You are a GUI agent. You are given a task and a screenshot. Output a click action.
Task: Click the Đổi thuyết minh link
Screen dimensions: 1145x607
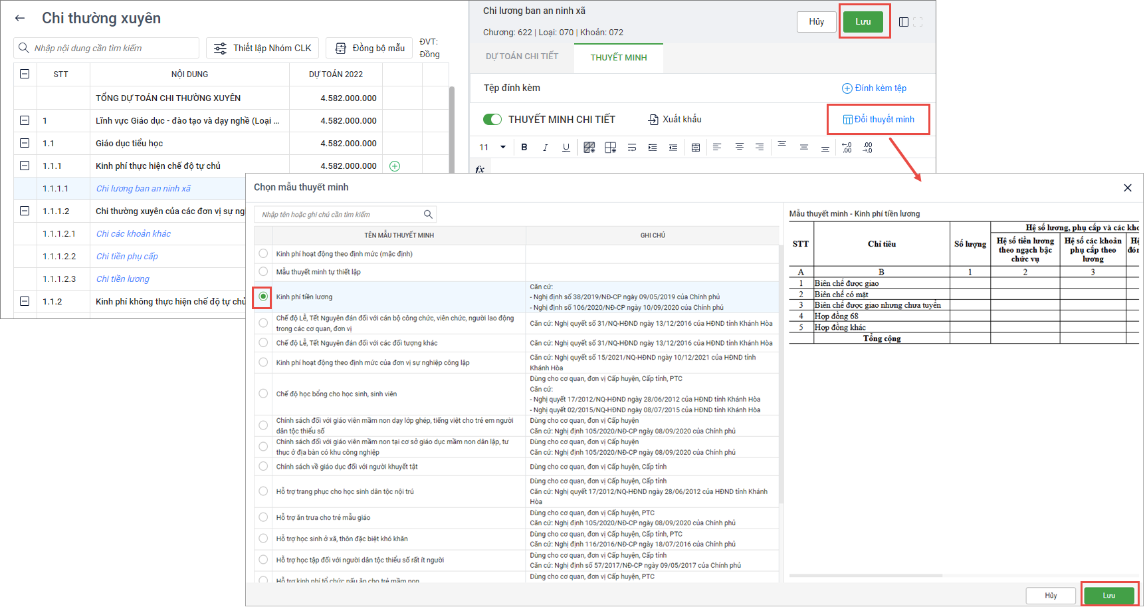tap(879, 120)
